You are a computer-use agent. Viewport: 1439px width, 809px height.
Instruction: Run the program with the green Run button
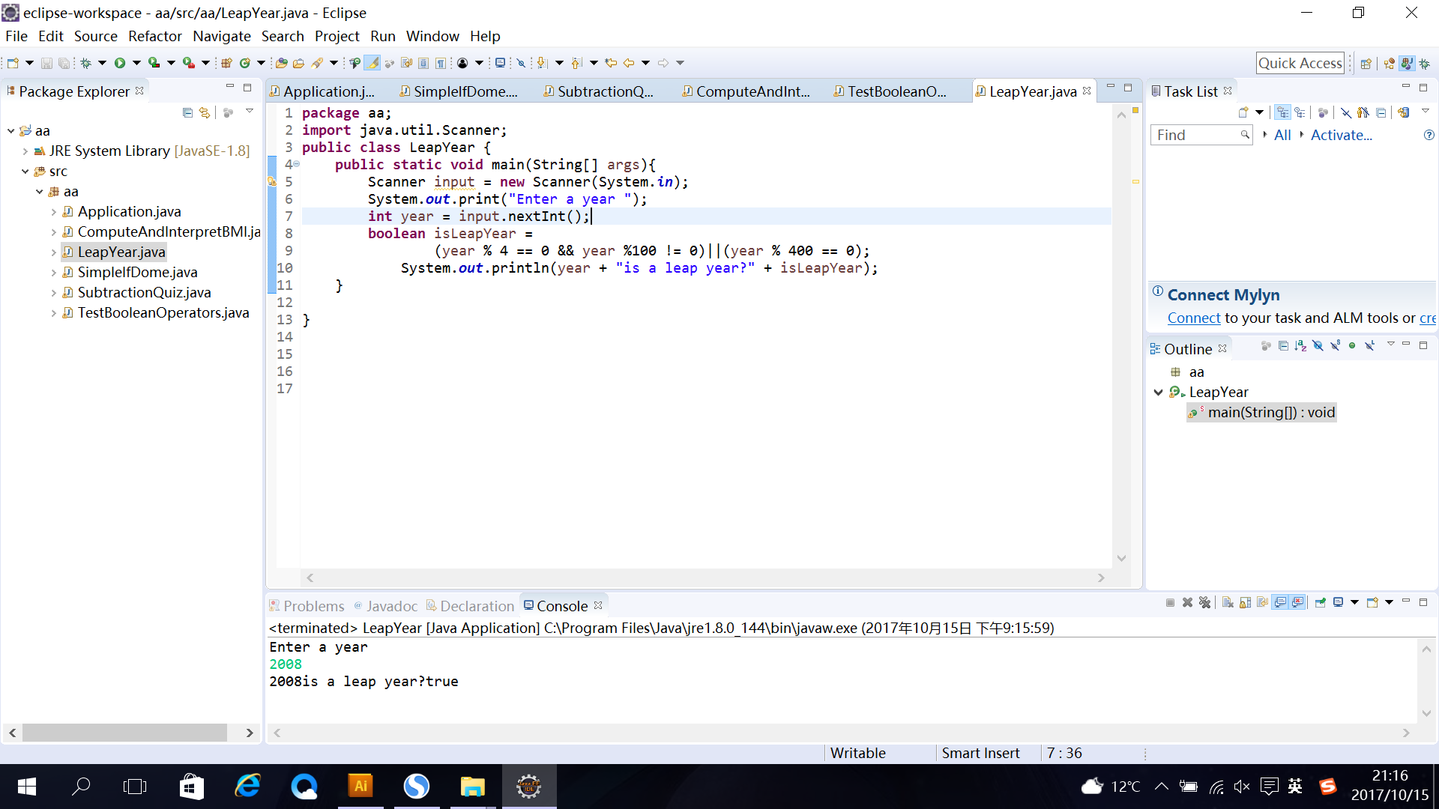(x=120, y=63)
